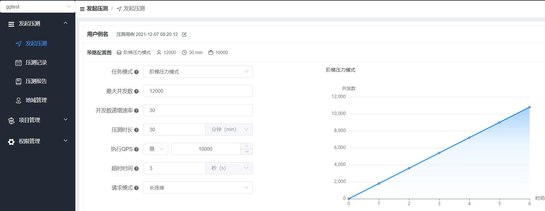Click the 压测用例 2021-12-07 08:20:12 name
This screenshot has height=211, width=545.
(x=147, y=34)
